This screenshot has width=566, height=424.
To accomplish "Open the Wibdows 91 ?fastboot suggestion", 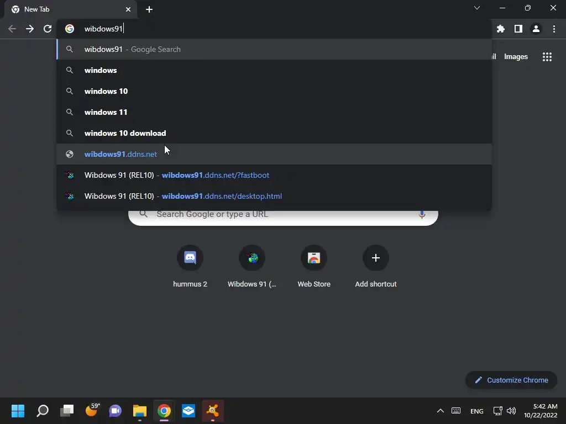I will (x=274, y=175).
